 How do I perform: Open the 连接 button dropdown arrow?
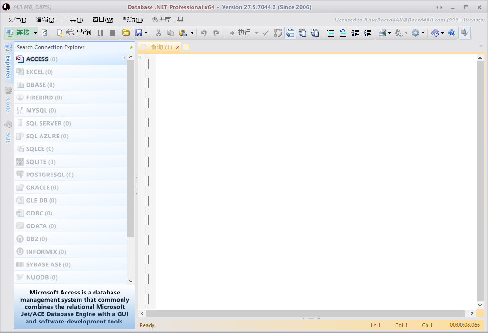tap(35, 33)
